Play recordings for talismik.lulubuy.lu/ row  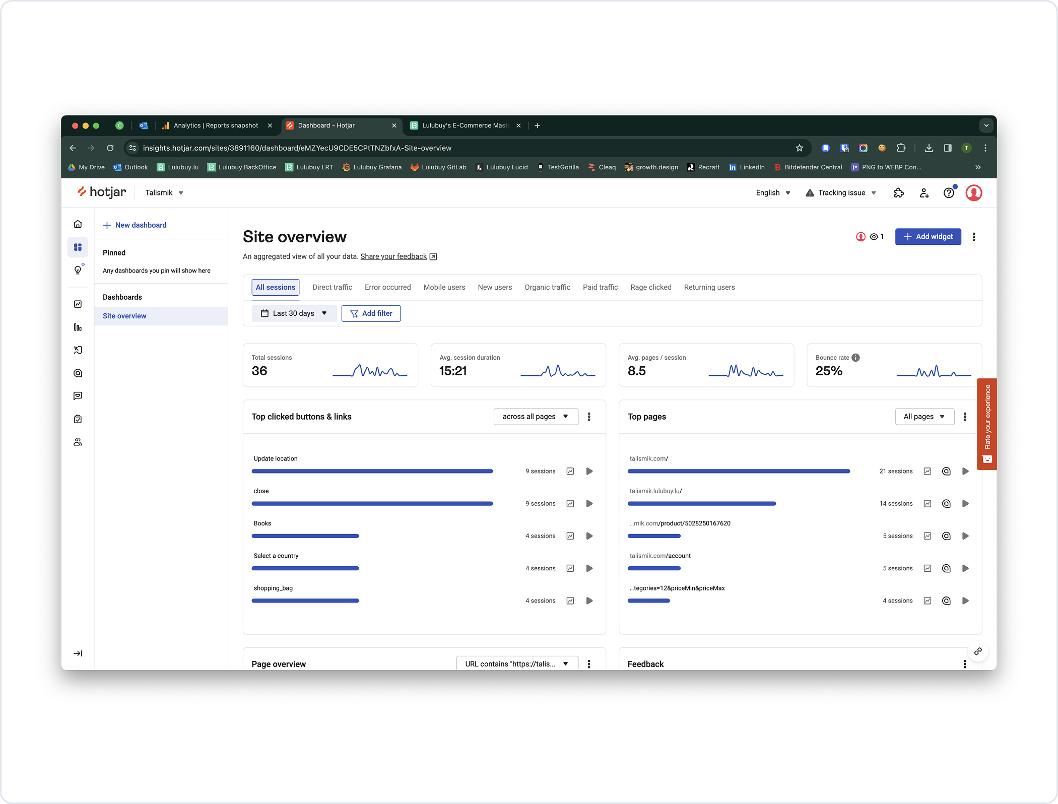(965, 504)
